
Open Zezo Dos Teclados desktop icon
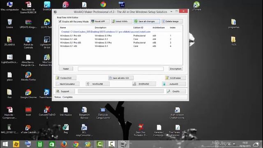(141, 130)
